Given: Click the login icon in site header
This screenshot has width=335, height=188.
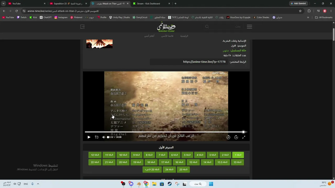Looking at the screenshot, I should [82, 27].
